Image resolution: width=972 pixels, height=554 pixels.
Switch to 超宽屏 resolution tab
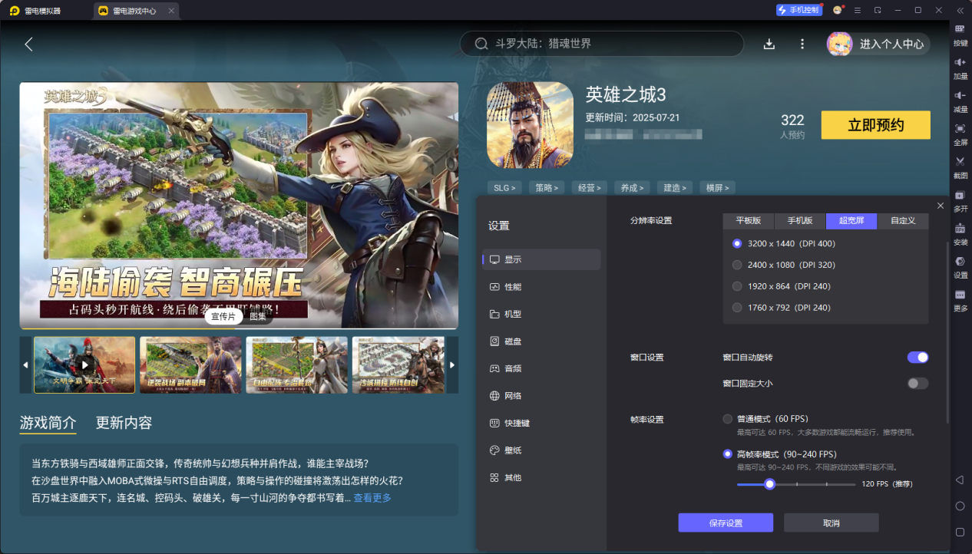851,221
